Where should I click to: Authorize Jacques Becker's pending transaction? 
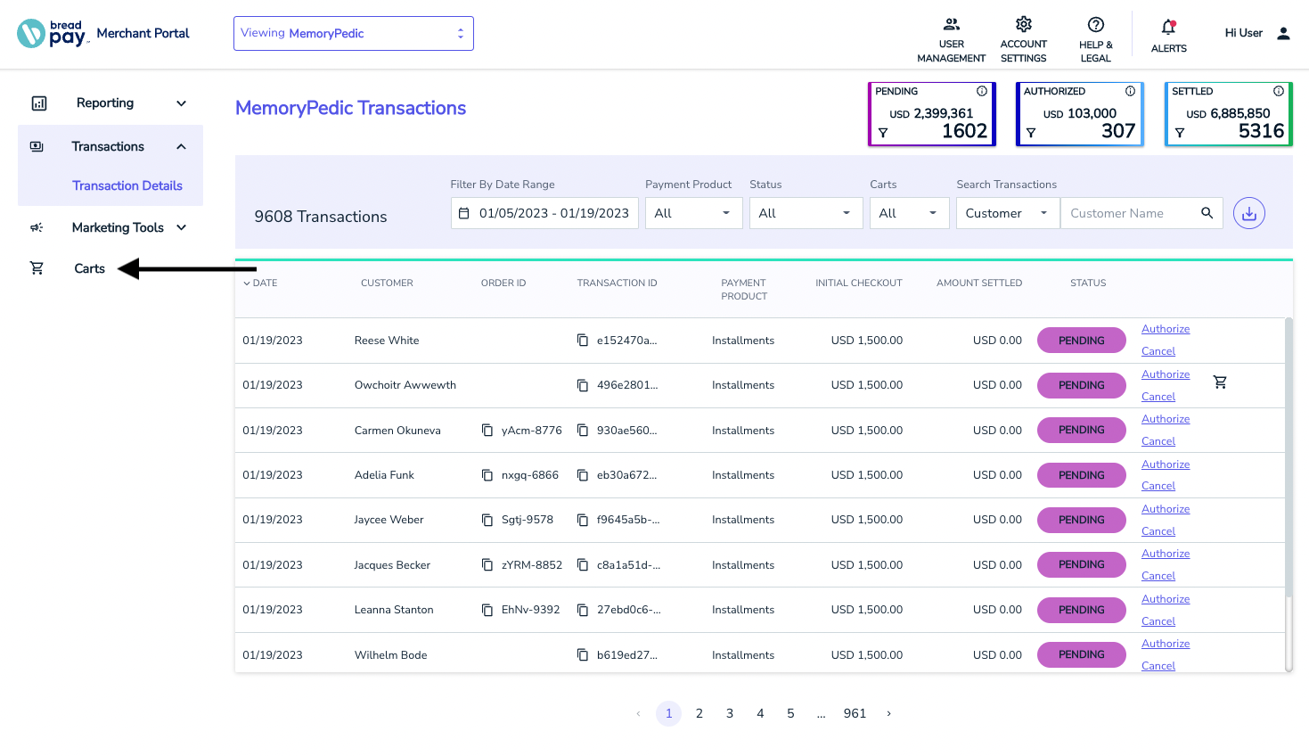pos(1165,553)
